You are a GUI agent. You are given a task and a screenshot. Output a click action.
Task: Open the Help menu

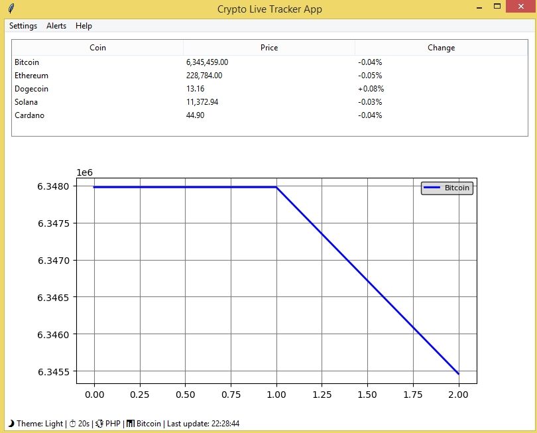[84, 26]
